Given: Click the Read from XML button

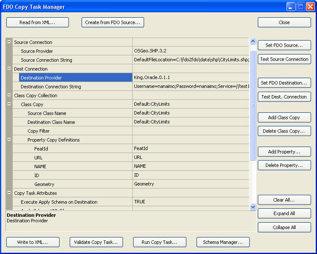Looking at the screenshot, I should click(x=37, y=22).
